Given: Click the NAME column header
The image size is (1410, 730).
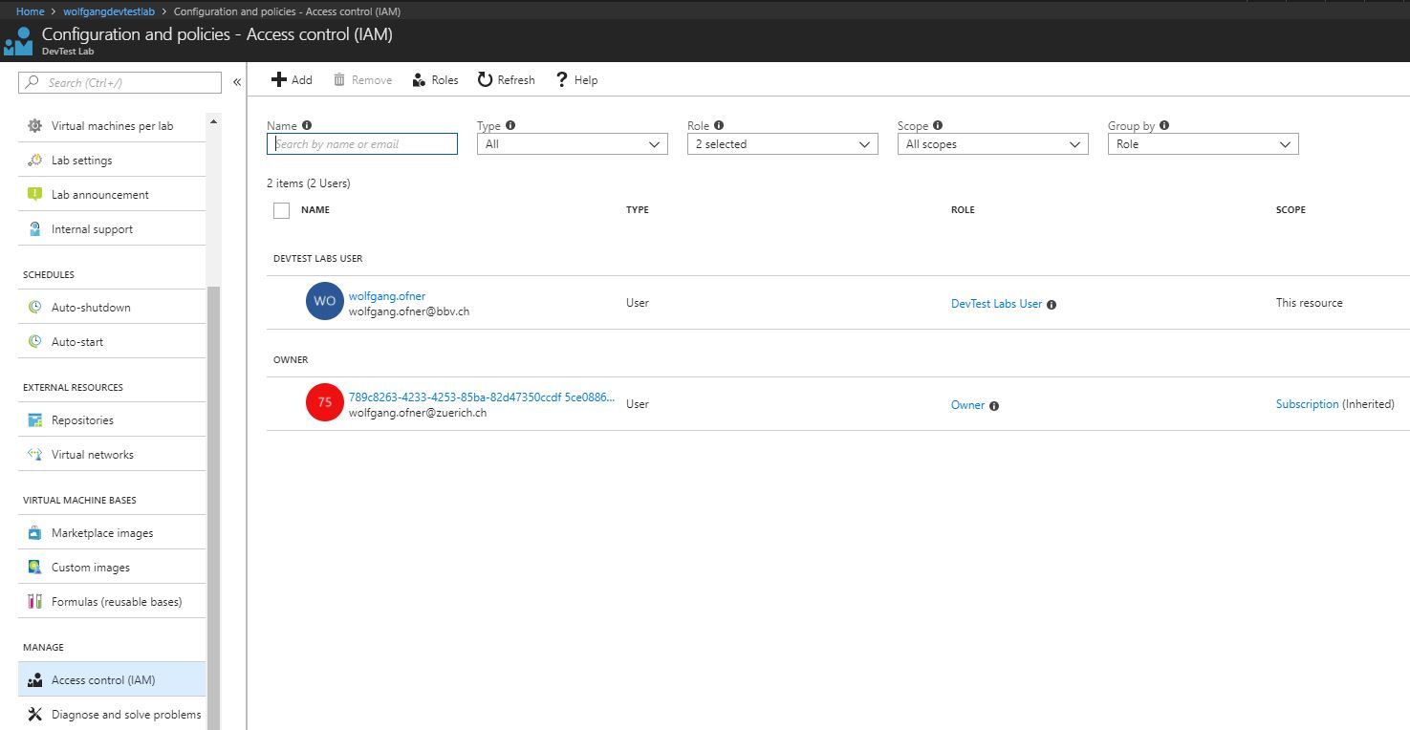Looking at the screenshot, I should 315,210.
